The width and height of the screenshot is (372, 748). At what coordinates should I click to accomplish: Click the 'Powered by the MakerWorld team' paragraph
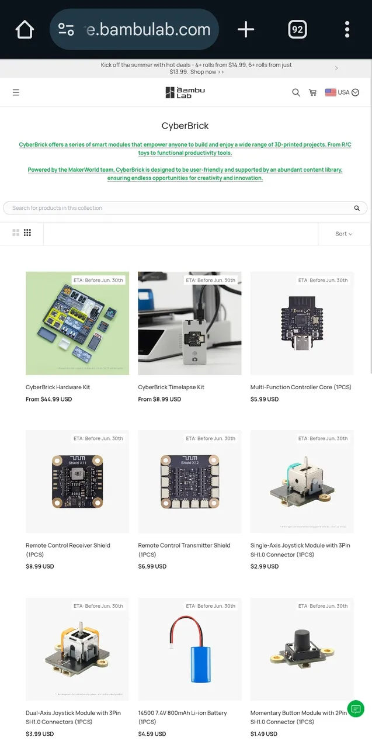coord(185,174)
